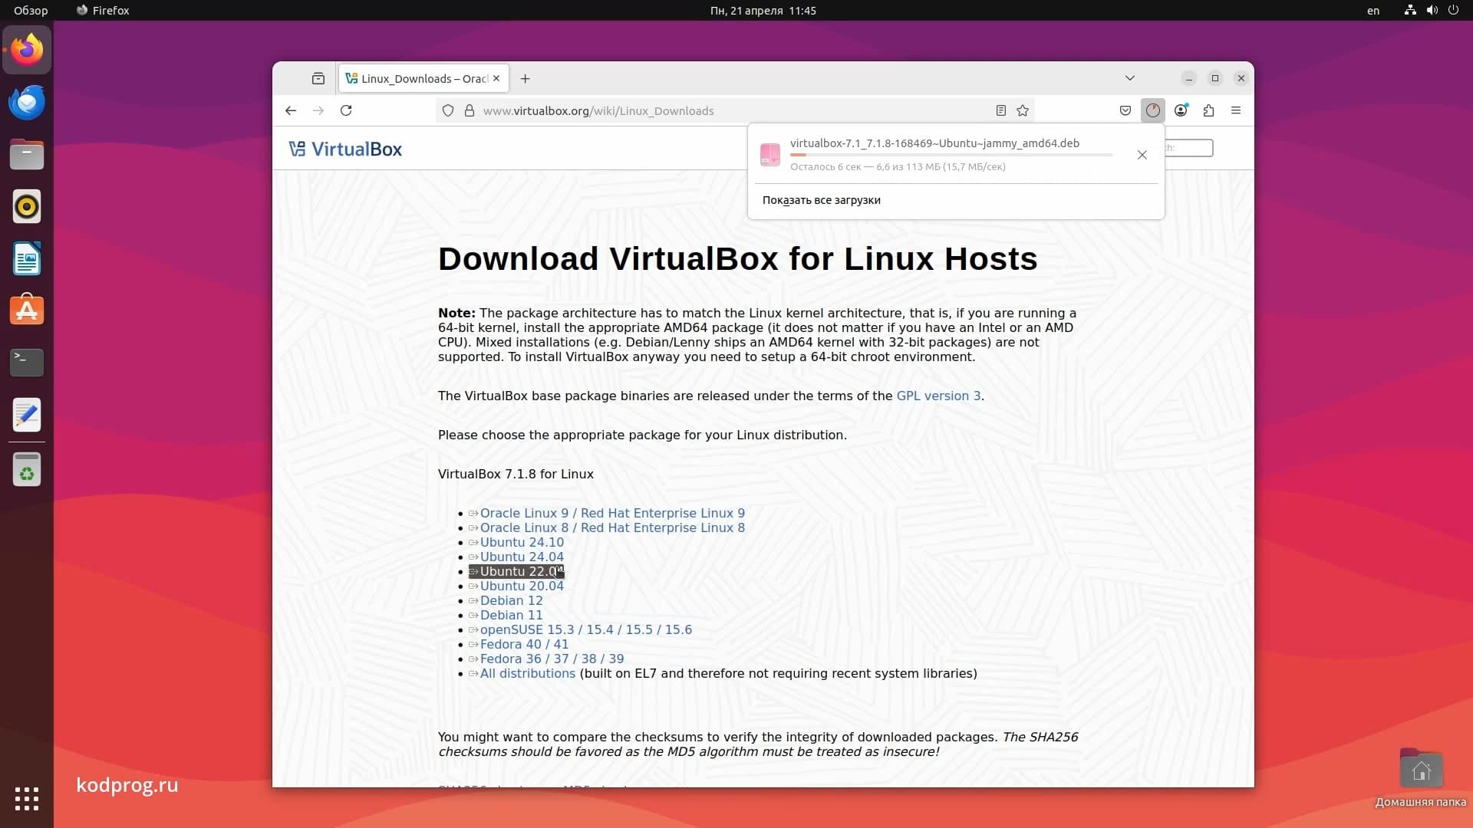
Task: Open the clock and calendar panel
Action: [x=763, y=11]
